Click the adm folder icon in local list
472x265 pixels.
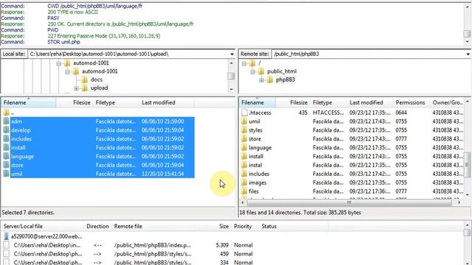pyautogui.click(x=6, y=121)
